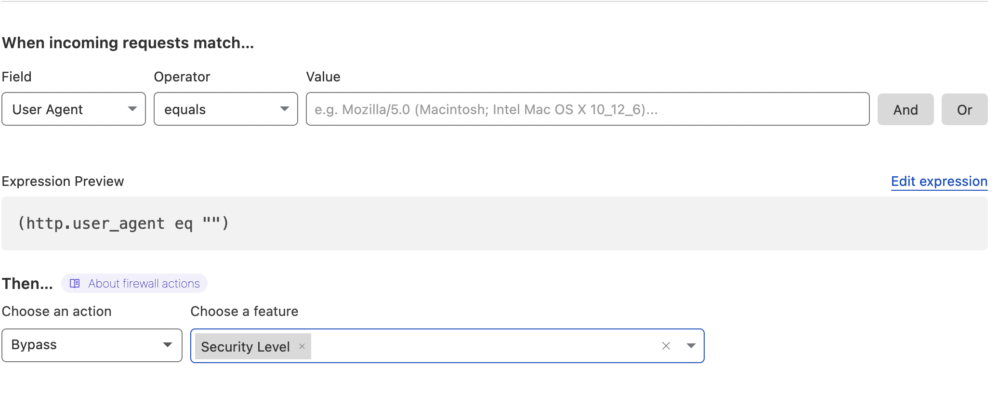Viewport: 998px width, 393px height.
Task: Click the empty space in the feature box
Action: [x=482, y=346]
